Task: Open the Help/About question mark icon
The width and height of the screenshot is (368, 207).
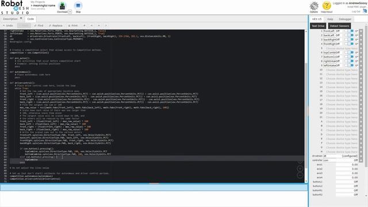Action: 327,6
